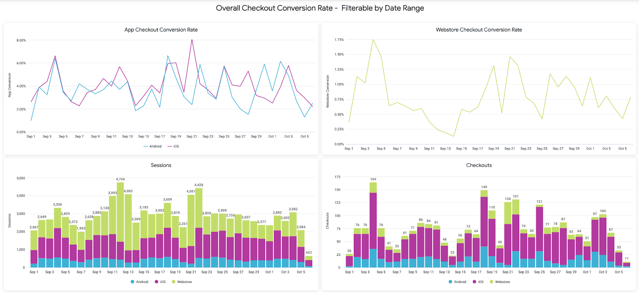The height and width of the screenshot is (293, 639).
Task: Select the Checkouts bar labeled 164
Action: coord(373,224)
